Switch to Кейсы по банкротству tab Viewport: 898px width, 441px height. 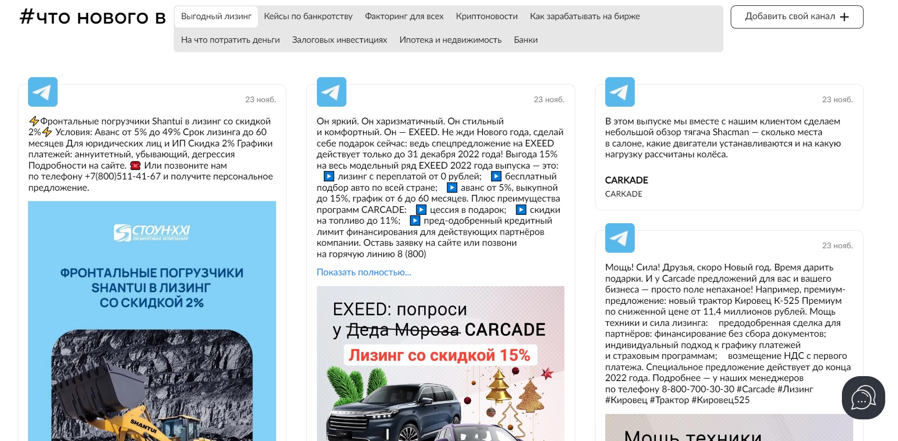click(x=308, y=17)
